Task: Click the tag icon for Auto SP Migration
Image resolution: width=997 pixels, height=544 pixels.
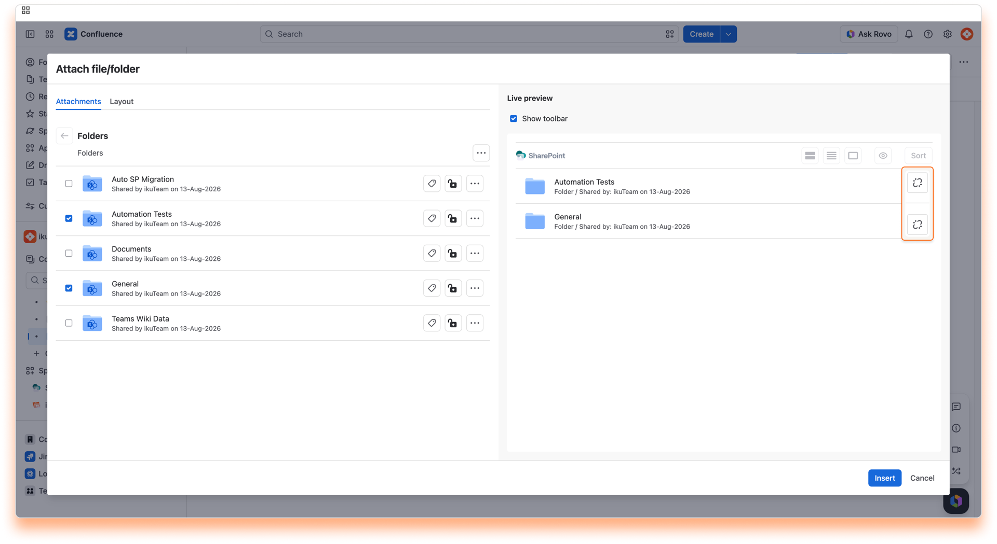Action: click(x=432, y=184)
